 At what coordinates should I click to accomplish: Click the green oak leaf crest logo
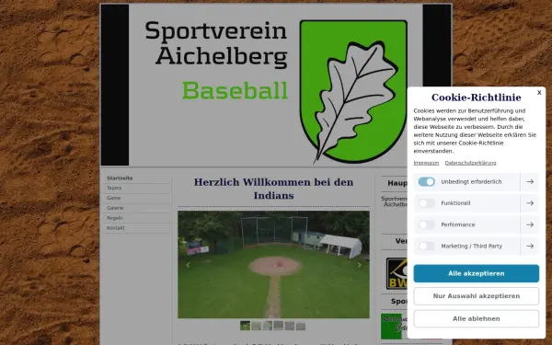(x=353, y=92)
